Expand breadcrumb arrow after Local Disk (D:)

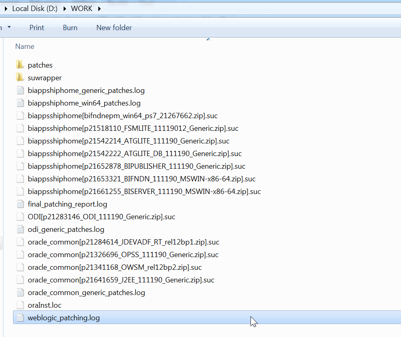click(64, 9)
